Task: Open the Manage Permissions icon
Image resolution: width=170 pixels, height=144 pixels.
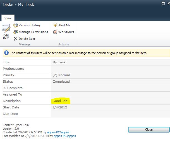Action: tap(16, 32)
